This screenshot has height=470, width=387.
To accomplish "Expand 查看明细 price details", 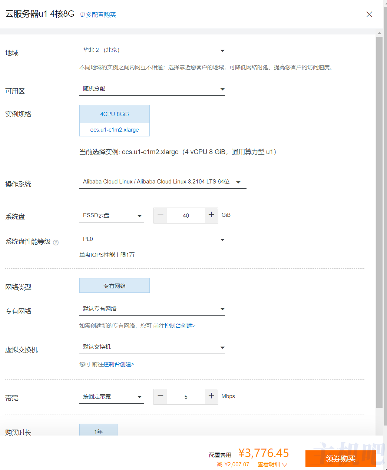I will pyautogui.click(x=272, y=464).
